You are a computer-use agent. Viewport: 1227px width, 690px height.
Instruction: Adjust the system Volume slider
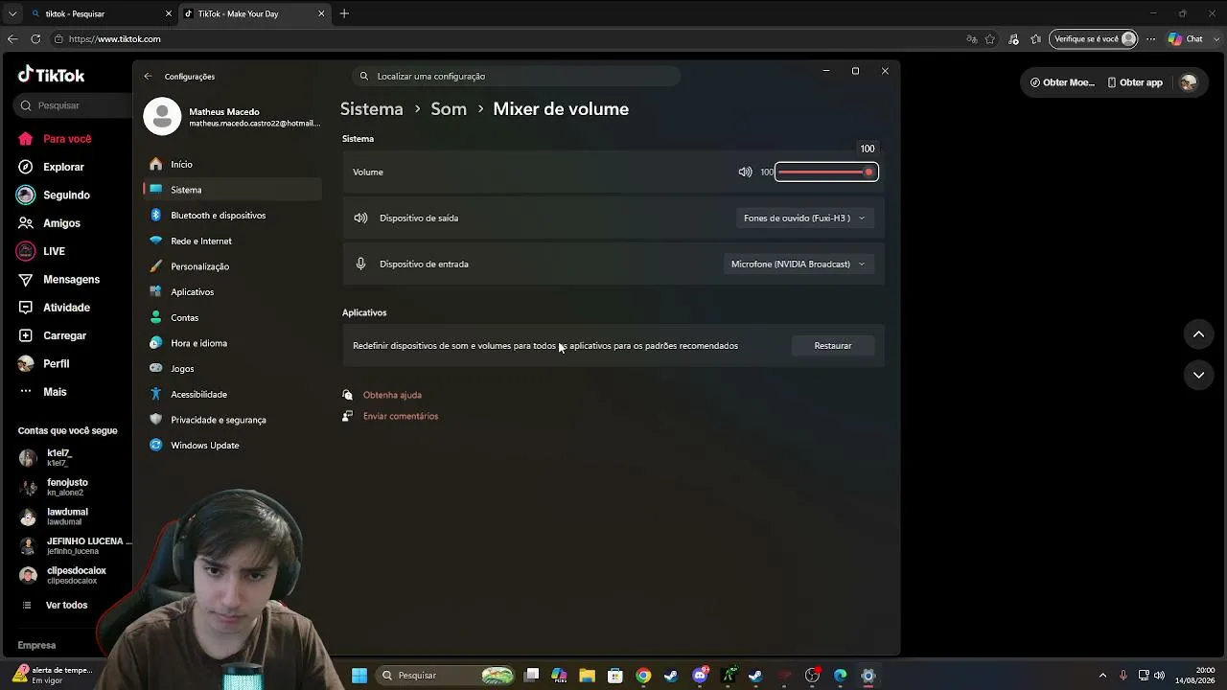click(x=825, y=172)
